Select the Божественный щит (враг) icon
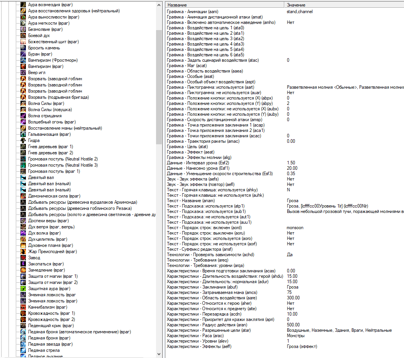Screen dimensions: 404x358 [x=23, y=42]
